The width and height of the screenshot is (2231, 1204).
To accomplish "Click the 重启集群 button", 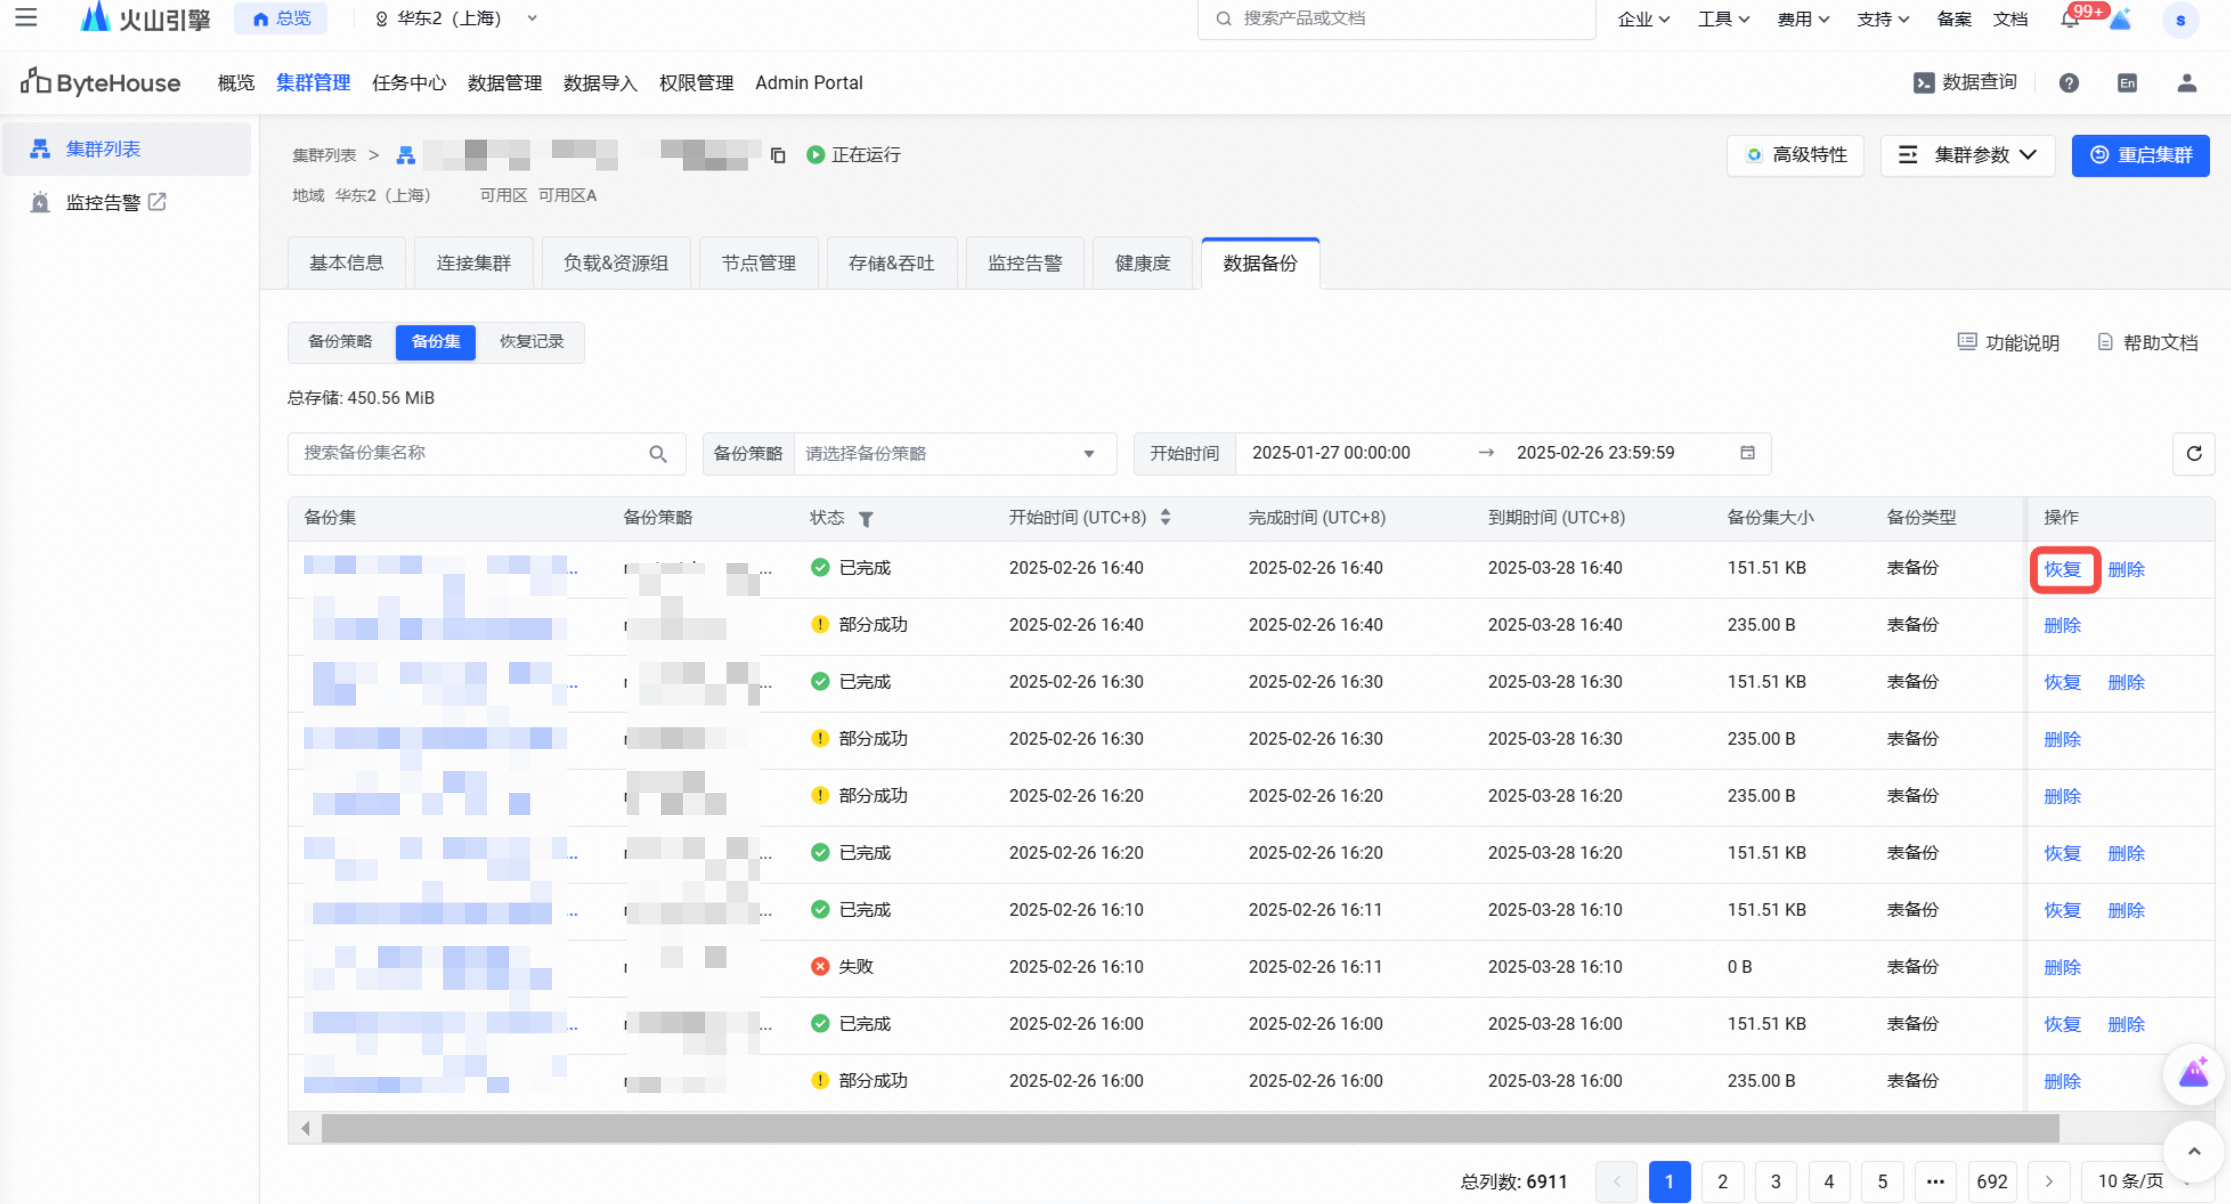I will pyautogui.click(x=2140, y=155).
